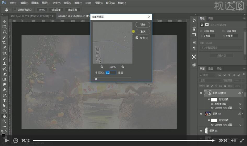Lock transparent pixels icon
The height and width of the screenshot is (146, 247).
tap(208, 86)
